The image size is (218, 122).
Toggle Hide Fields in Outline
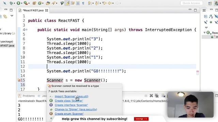[x=216, y=17]
